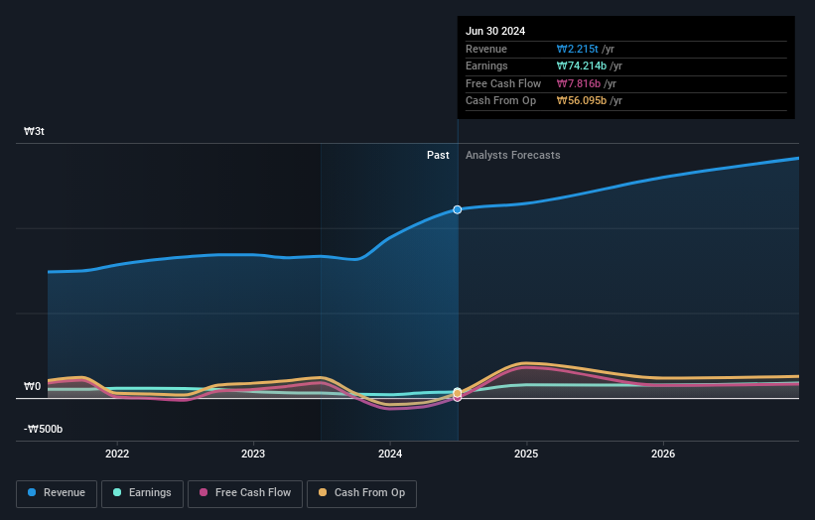Screen dimensions: 815x520
Task: Click the Free Cash Flow label in tooltip
Action: (503, 83)
